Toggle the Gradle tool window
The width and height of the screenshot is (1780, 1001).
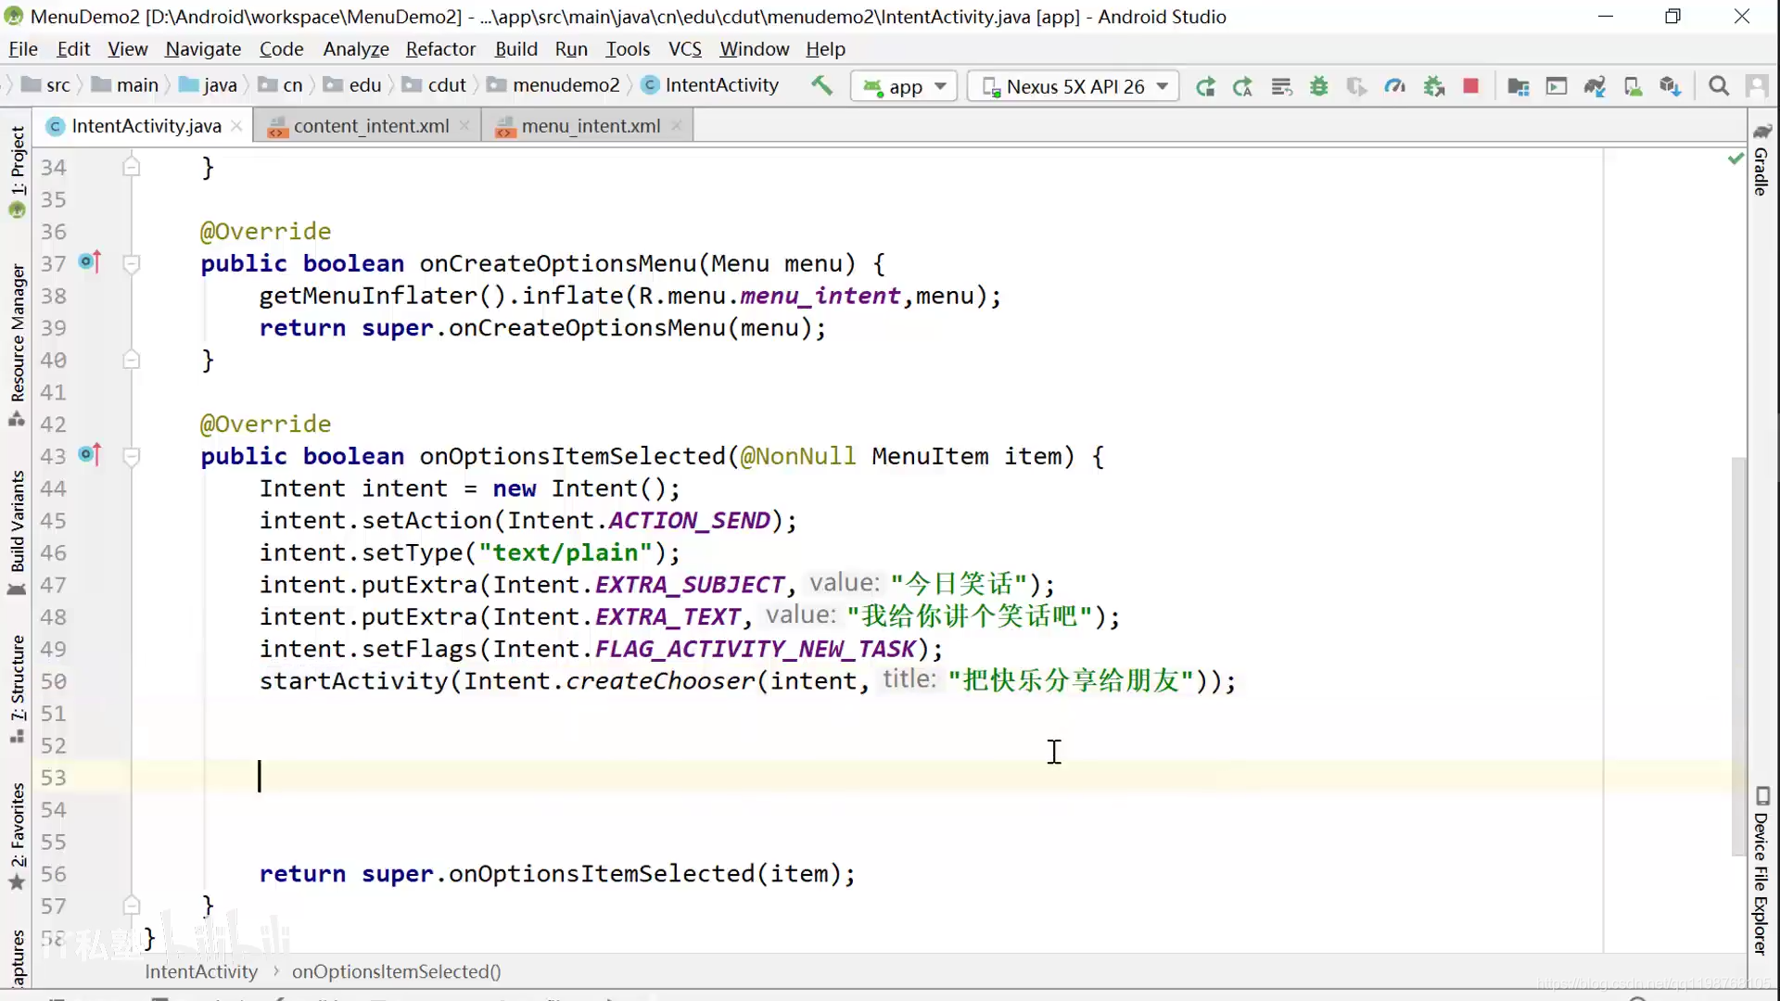1761,159
